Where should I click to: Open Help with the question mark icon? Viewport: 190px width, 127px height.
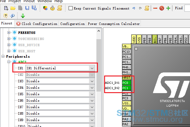click(6, 16)
